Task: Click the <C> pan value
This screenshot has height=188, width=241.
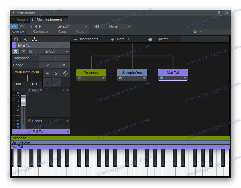Action: (35, 84)
